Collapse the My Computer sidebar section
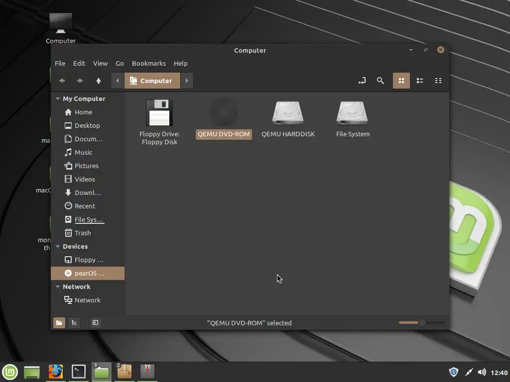510x382 pixels. (58, 98)
